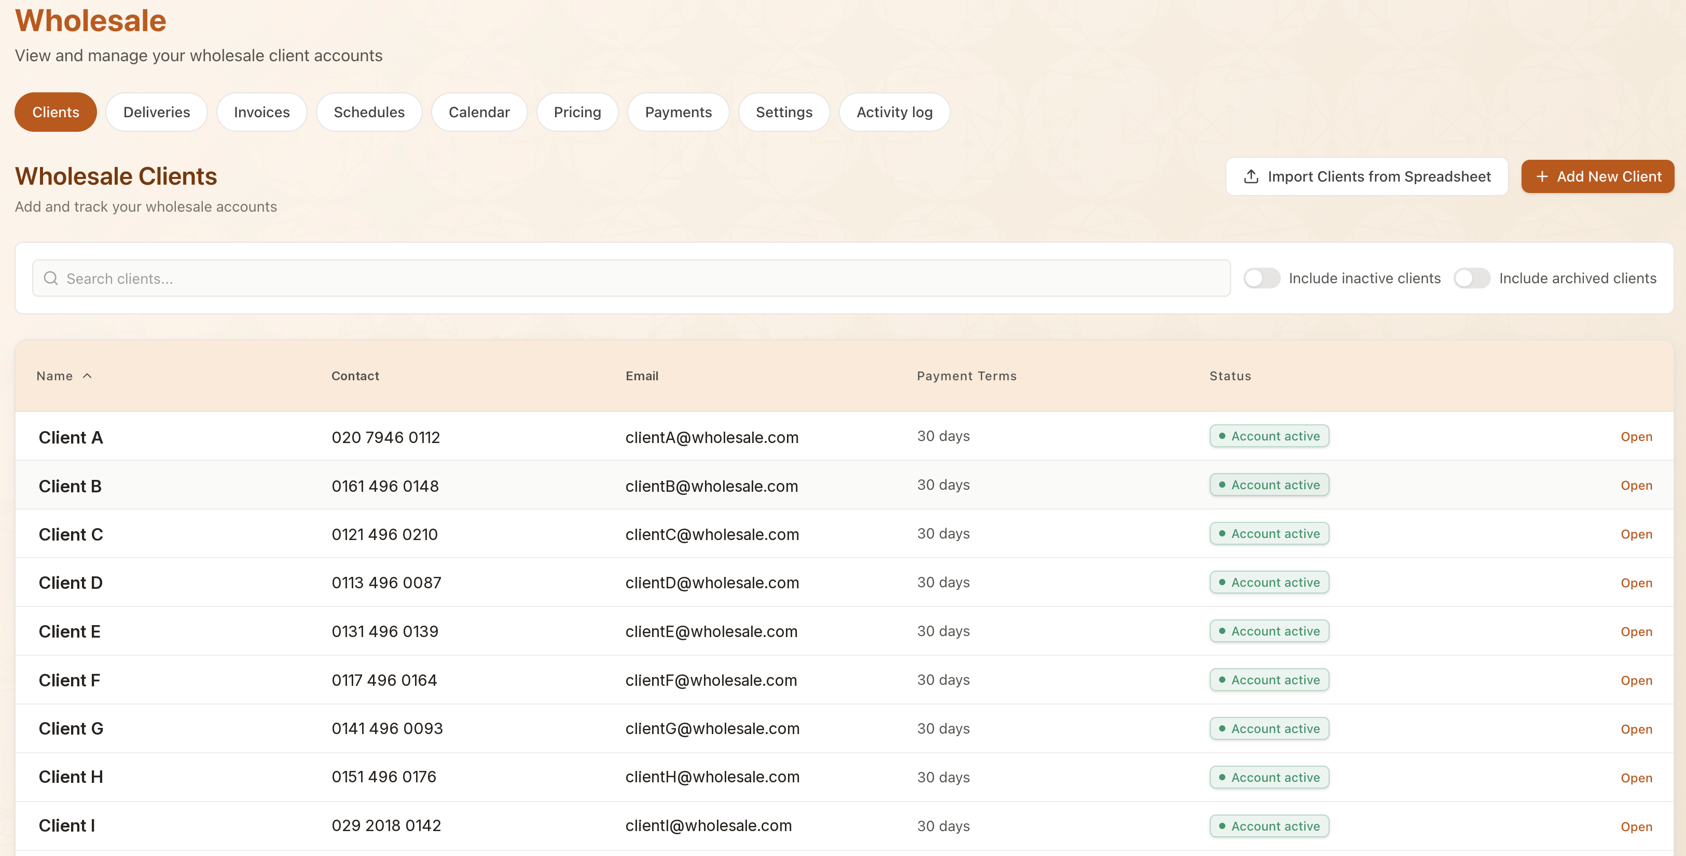Click phone number 029 2018 0142
The width and height of the screenshot is (1686, 856).
pyautogui.click(x=386, y=826)
